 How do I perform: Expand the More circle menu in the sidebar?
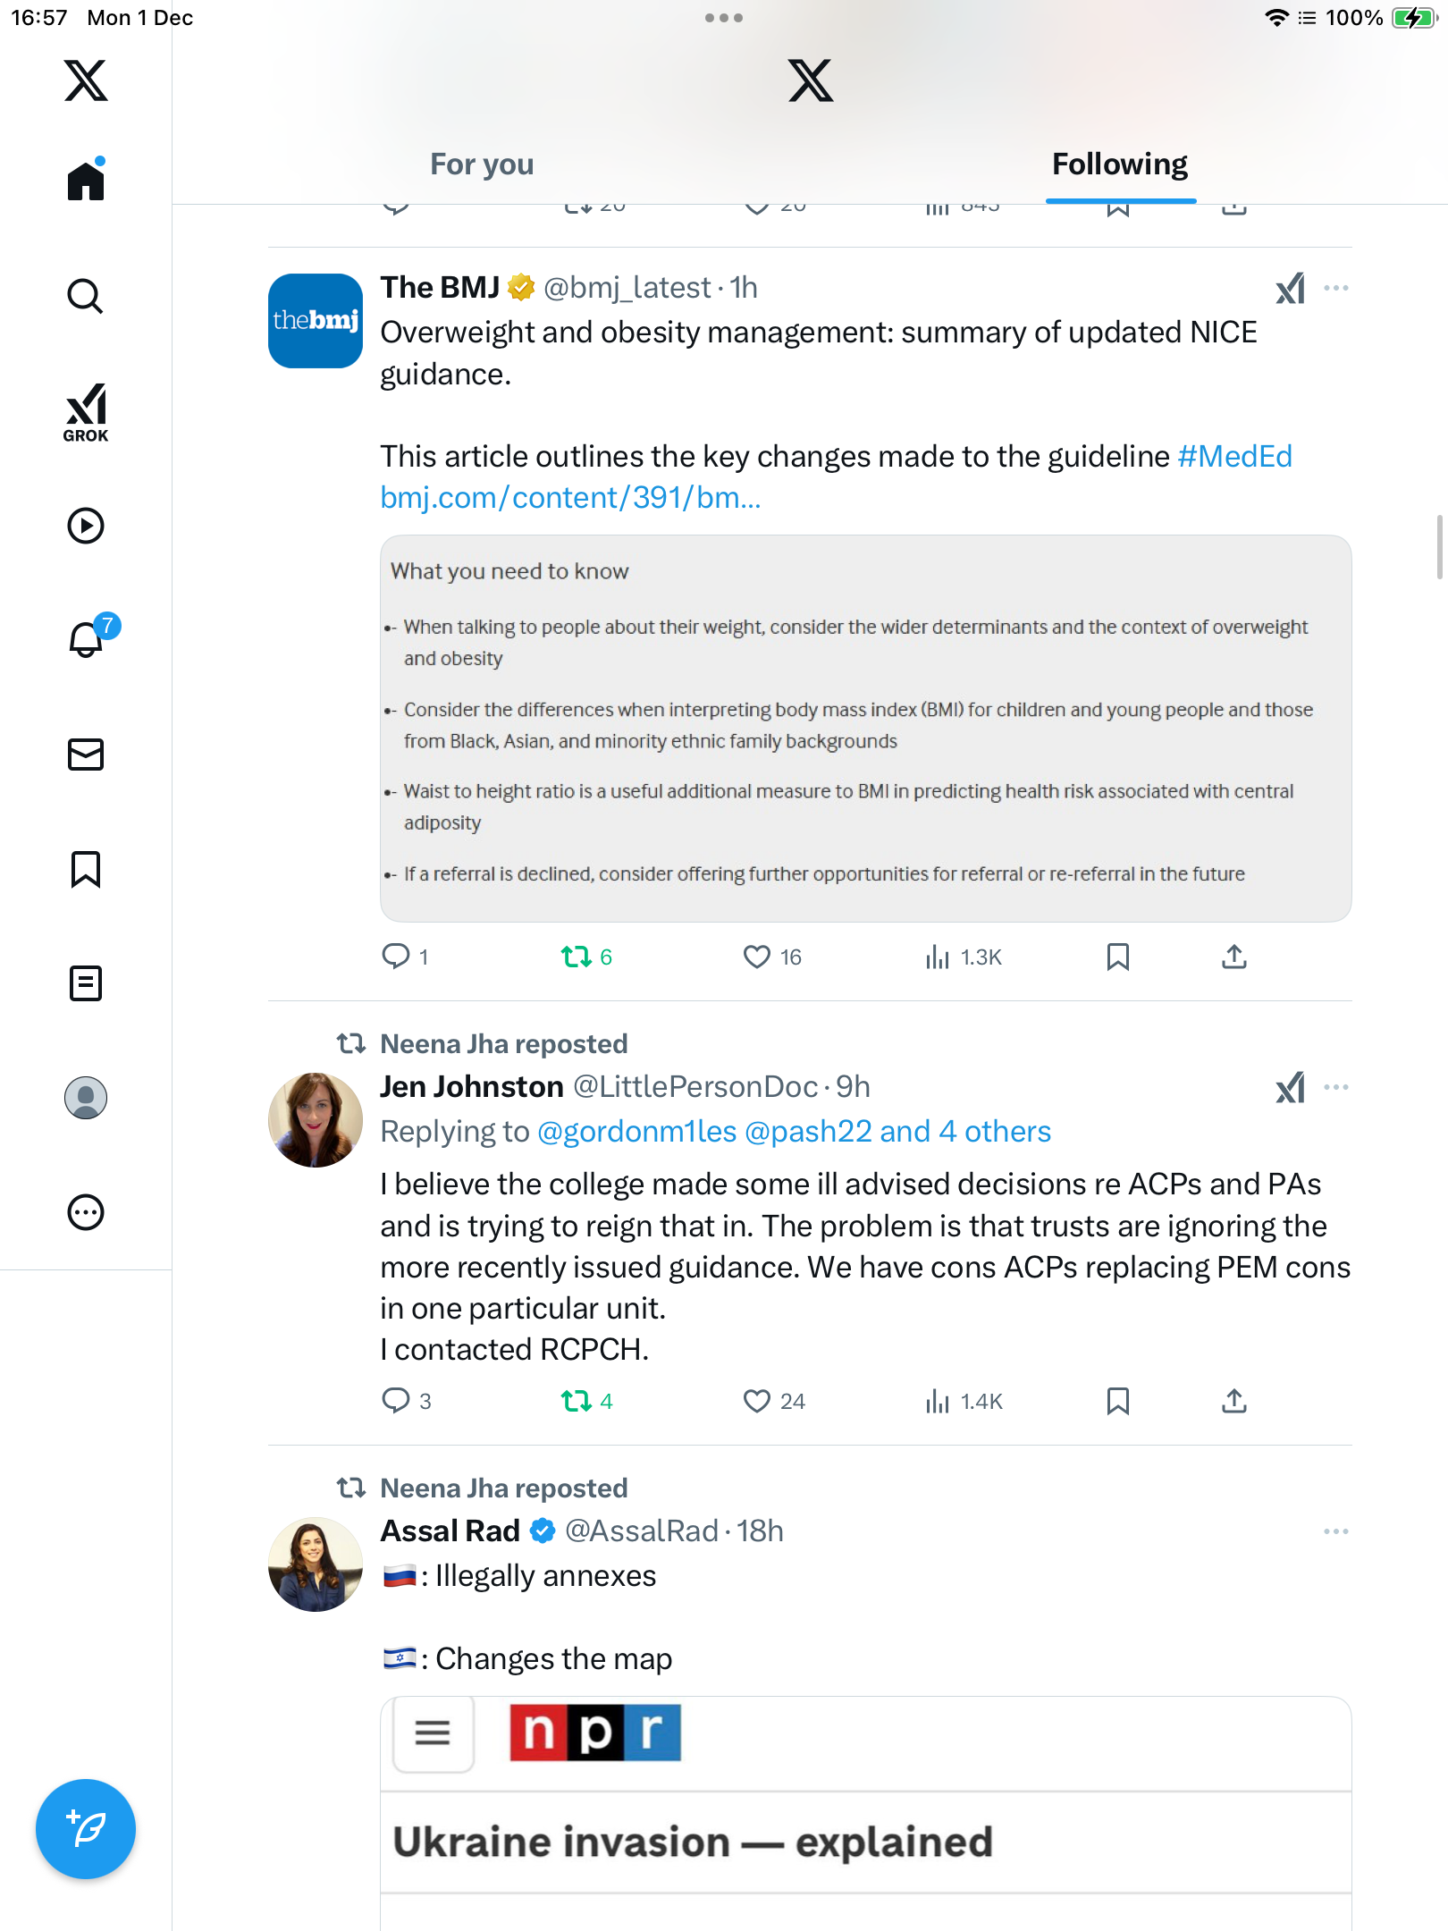pyautogui.click(x=86, y=1212)
